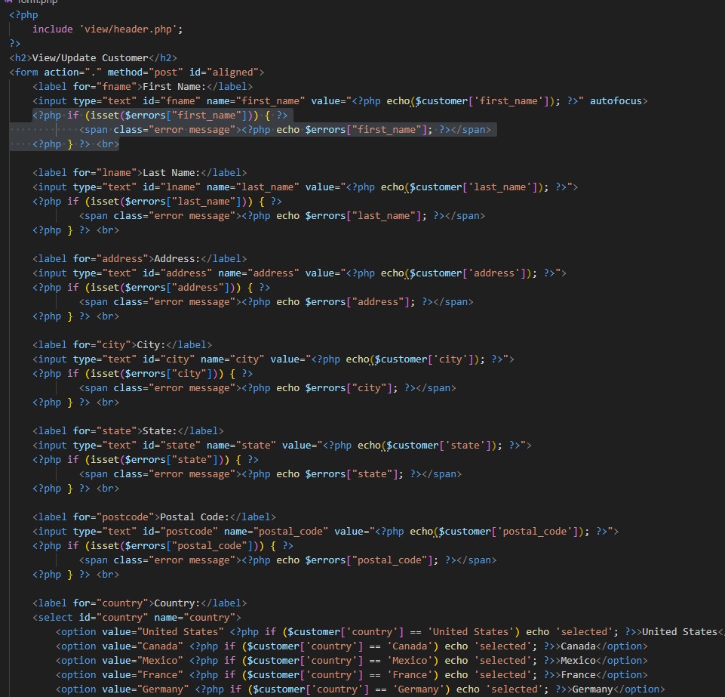The width and height of the screenshot is (725, 697).
Task: Click the Last Name: label text
Action: pyautogui.click(x=171, y=173)
